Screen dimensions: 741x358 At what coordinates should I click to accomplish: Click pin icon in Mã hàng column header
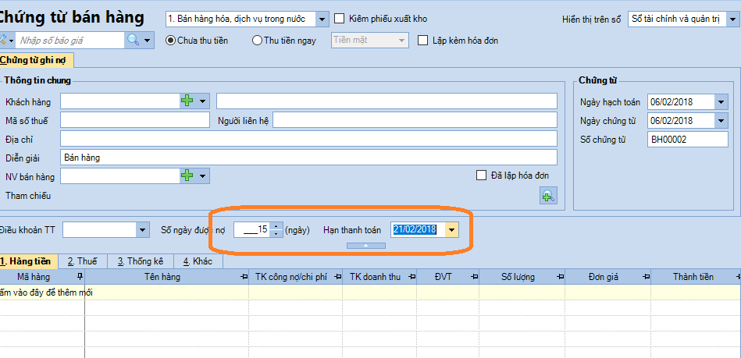[x=79, y=277]
